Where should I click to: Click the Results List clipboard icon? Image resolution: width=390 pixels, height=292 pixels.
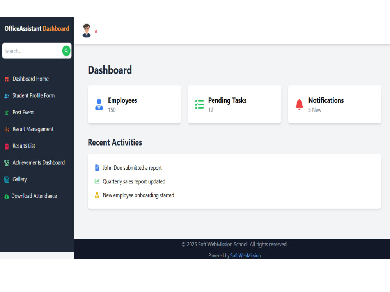click(7, 146)
